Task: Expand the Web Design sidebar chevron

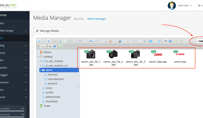Action: (26, 31)
